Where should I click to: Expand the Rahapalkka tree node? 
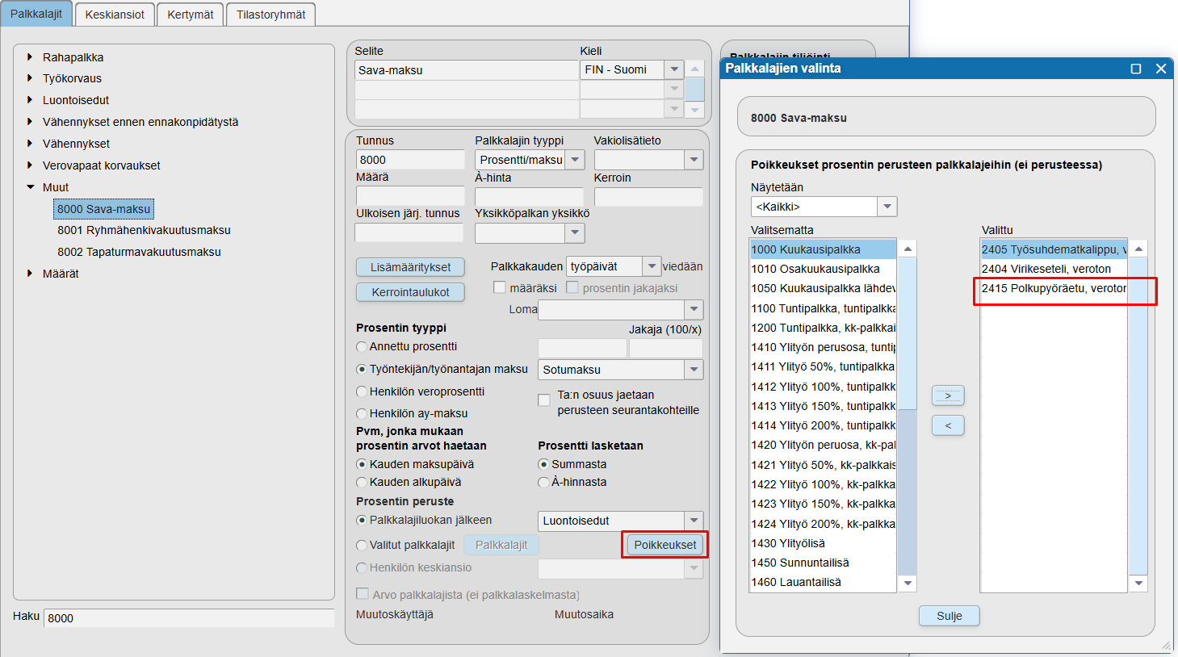[30, 56]
